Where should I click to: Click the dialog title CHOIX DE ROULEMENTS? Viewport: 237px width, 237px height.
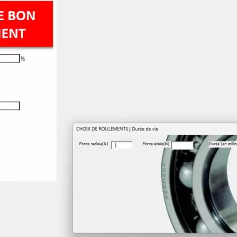[x=102, y=129]
